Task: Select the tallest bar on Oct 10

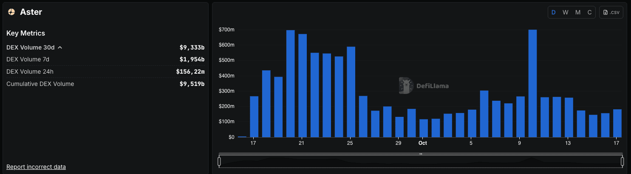Action: [532, 83]
